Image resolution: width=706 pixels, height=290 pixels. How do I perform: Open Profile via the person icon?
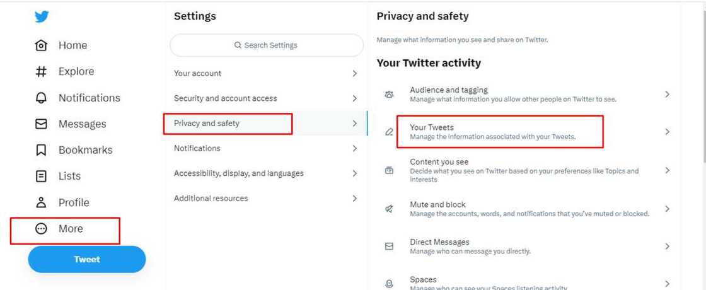(41, 202)
